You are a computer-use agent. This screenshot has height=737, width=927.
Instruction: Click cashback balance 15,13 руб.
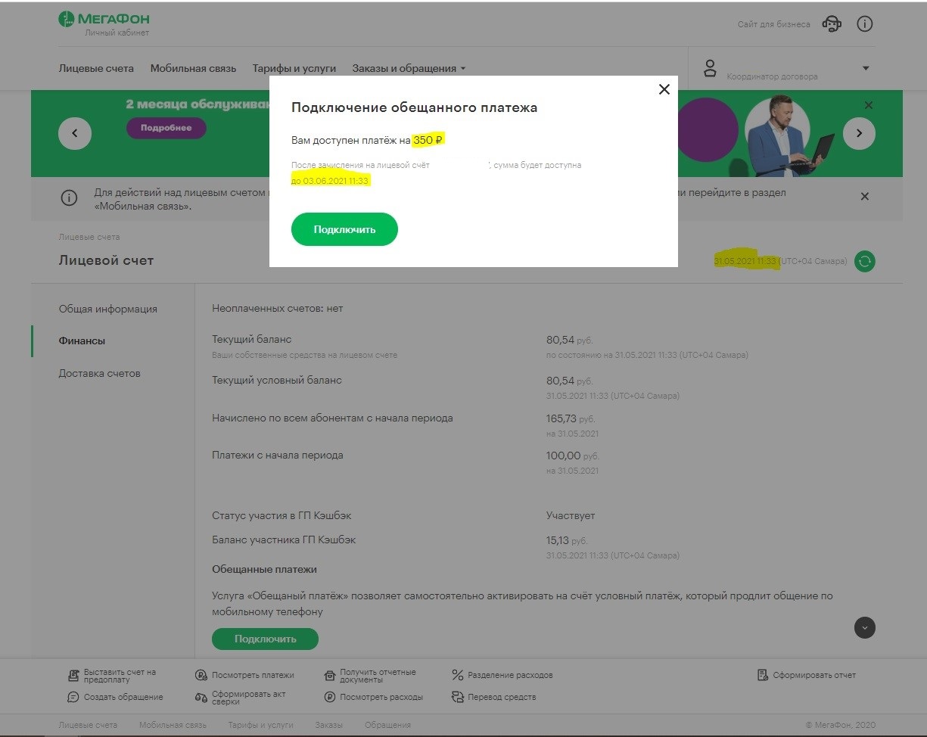click(x=567, y=540)
